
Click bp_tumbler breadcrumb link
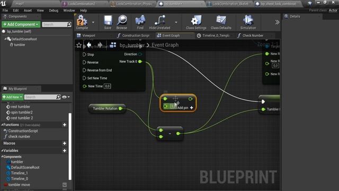pos(132,45)
